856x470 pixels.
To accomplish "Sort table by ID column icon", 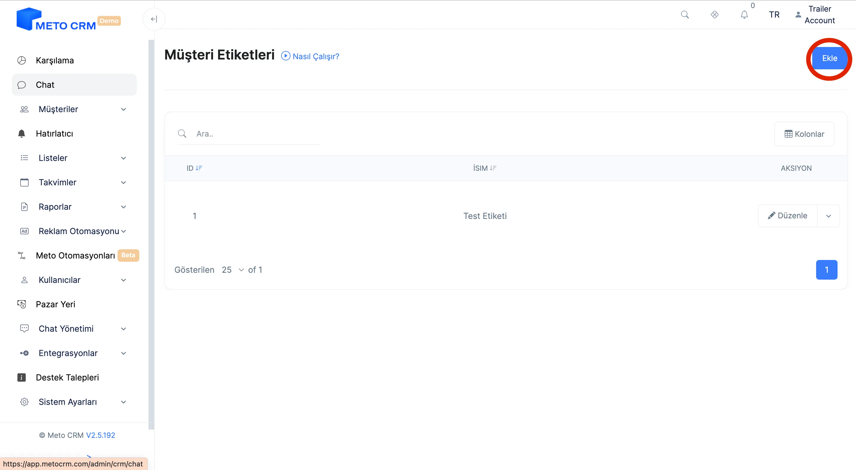I will point(199,168).
